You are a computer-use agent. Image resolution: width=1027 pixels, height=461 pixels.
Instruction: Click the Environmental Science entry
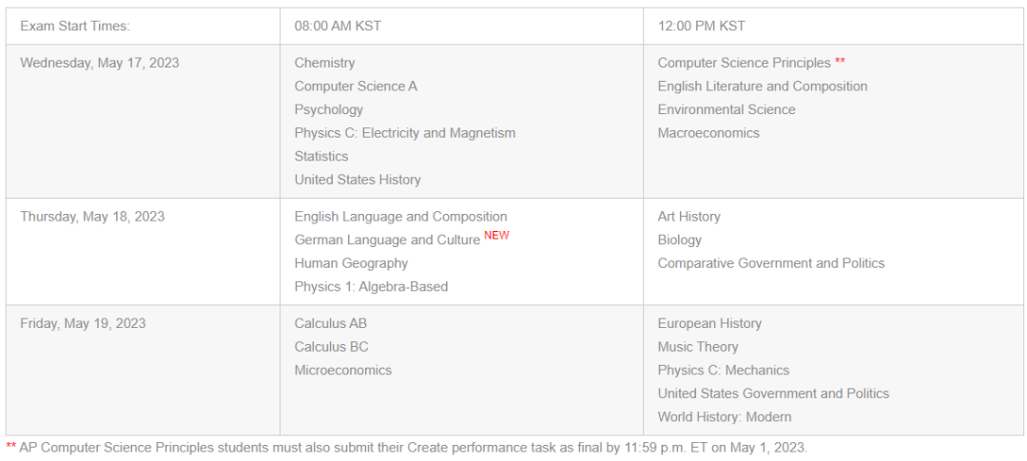[727, 109]
